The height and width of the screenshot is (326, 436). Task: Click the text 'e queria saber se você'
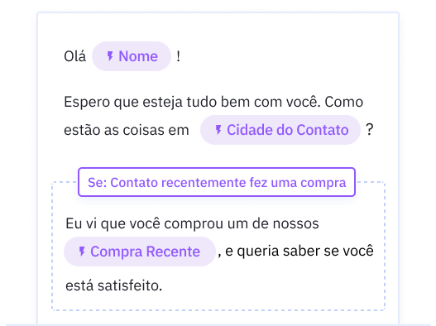click(299, 251)
